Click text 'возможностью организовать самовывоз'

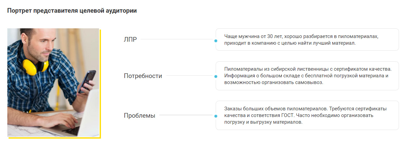(274, 82)
